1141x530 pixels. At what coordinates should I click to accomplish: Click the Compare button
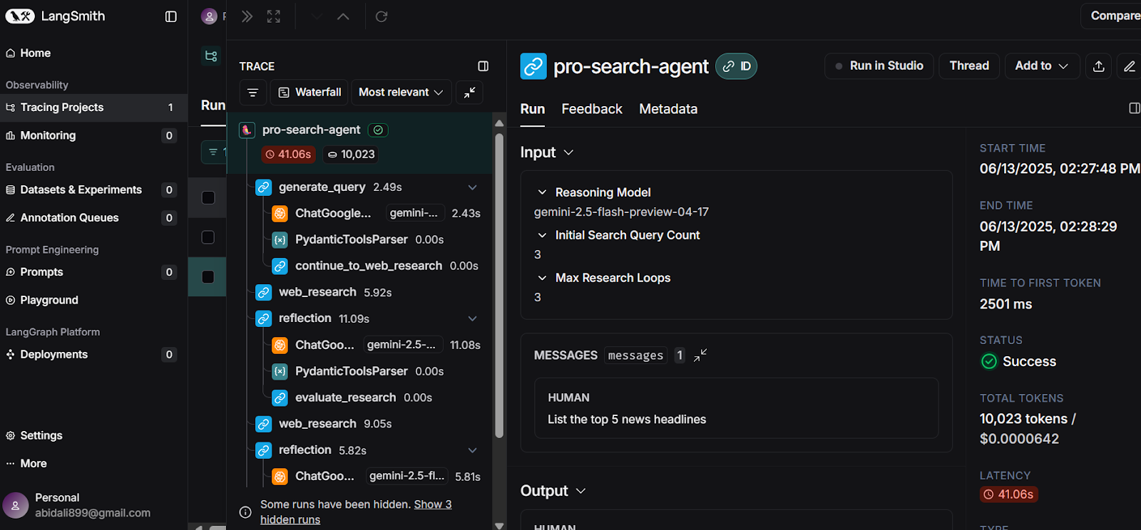click(1112, 16)
